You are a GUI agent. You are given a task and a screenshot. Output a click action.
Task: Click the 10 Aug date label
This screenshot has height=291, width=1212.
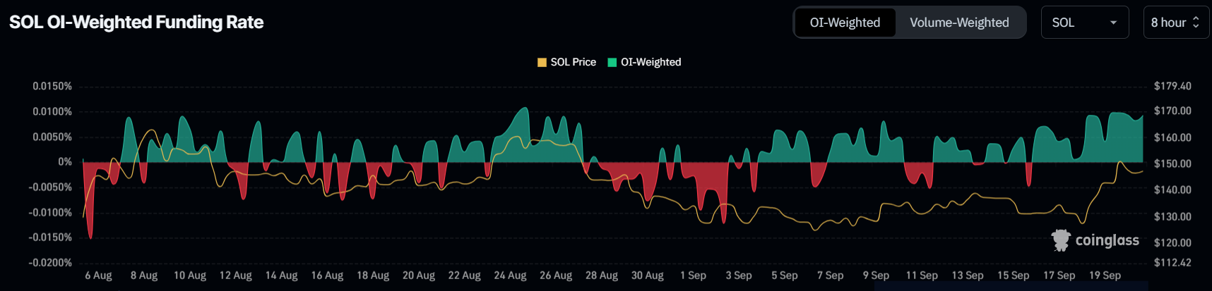pos(190,275)
